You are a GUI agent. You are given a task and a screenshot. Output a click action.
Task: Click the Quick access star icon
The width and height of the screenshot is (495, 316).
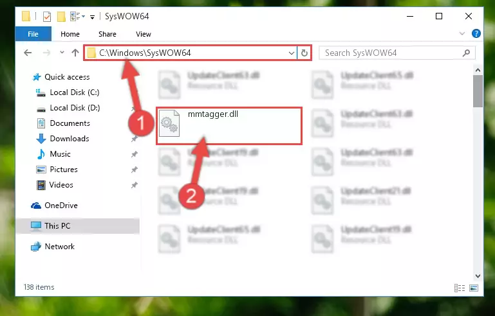click(37, 77)
